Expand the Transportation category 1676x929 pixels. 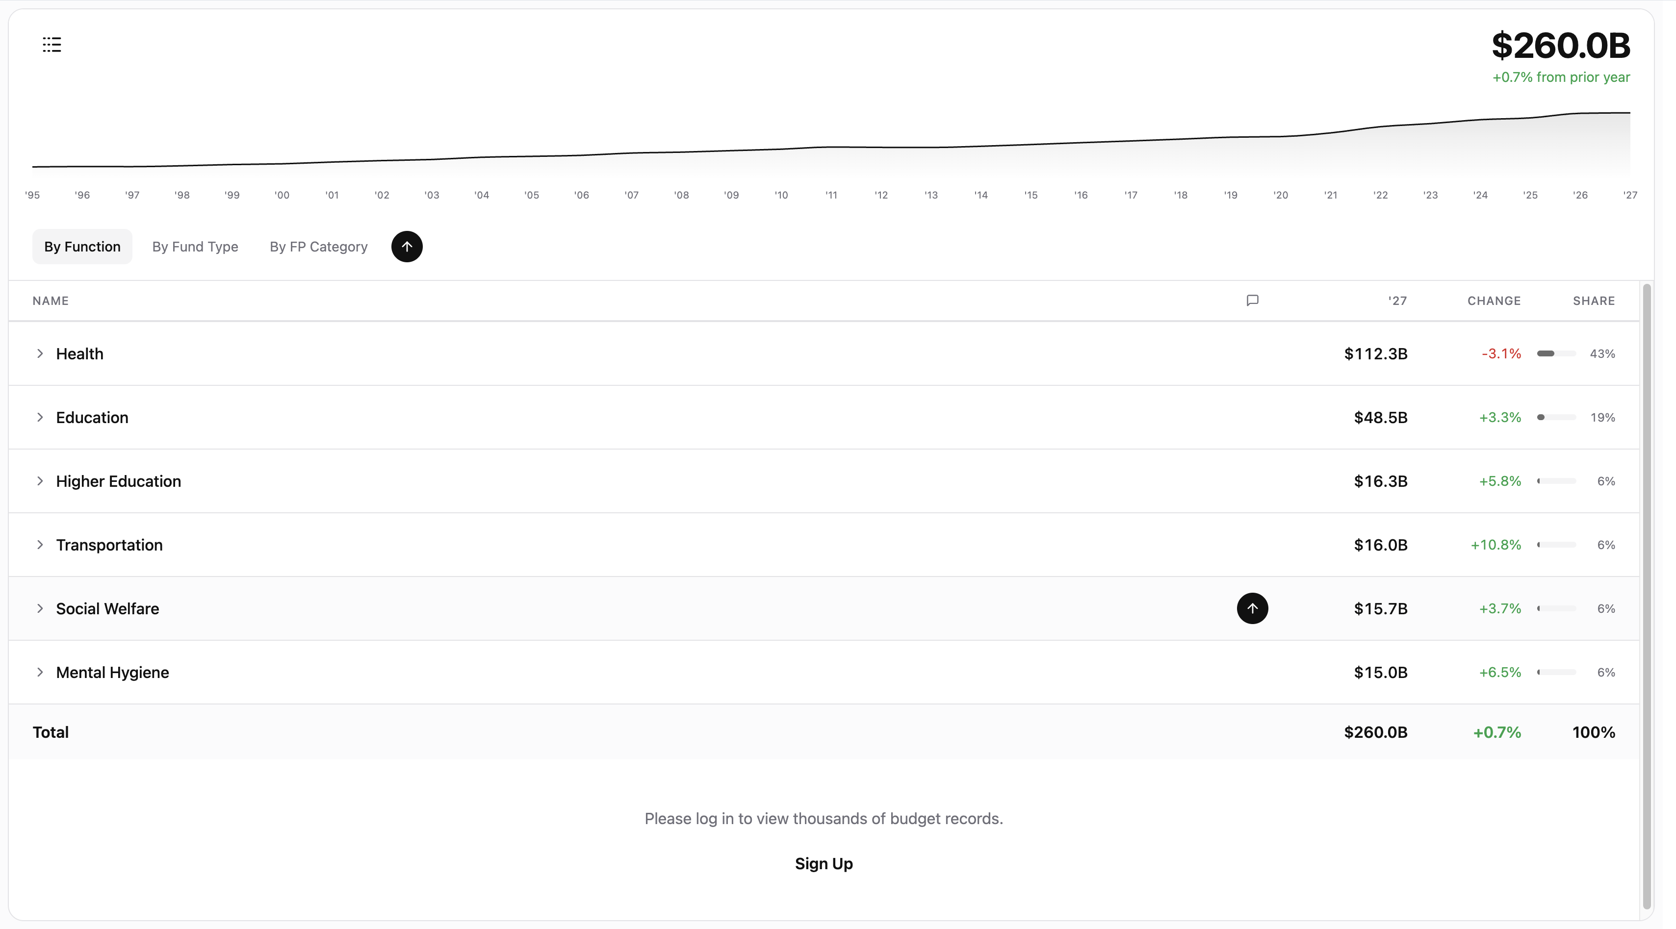click(x=40, y=545)
